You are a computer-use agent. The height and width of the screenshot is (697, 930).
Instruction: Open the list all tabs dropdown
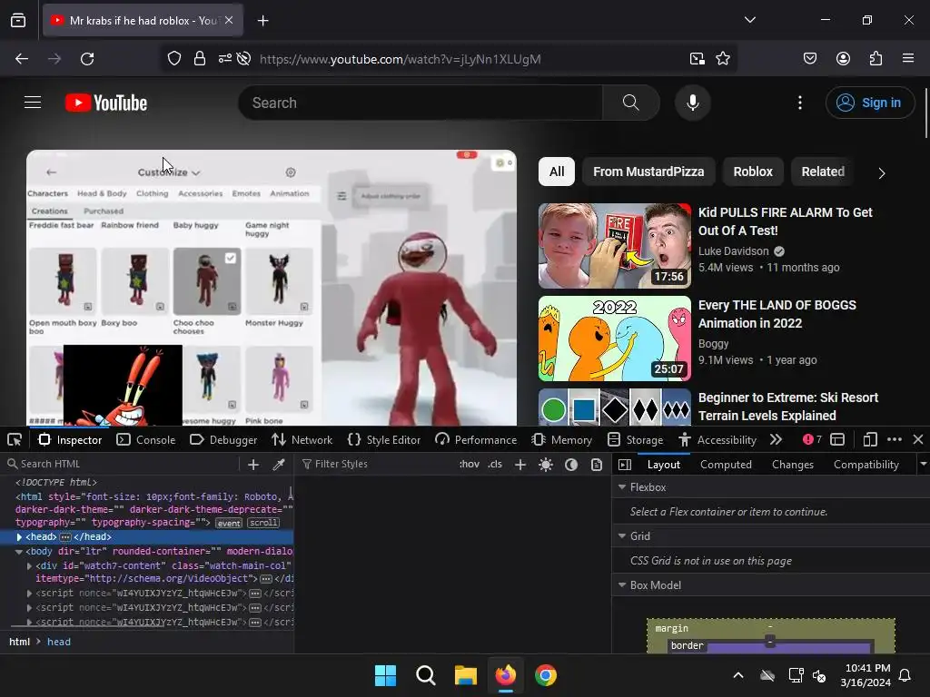[750, 20]
